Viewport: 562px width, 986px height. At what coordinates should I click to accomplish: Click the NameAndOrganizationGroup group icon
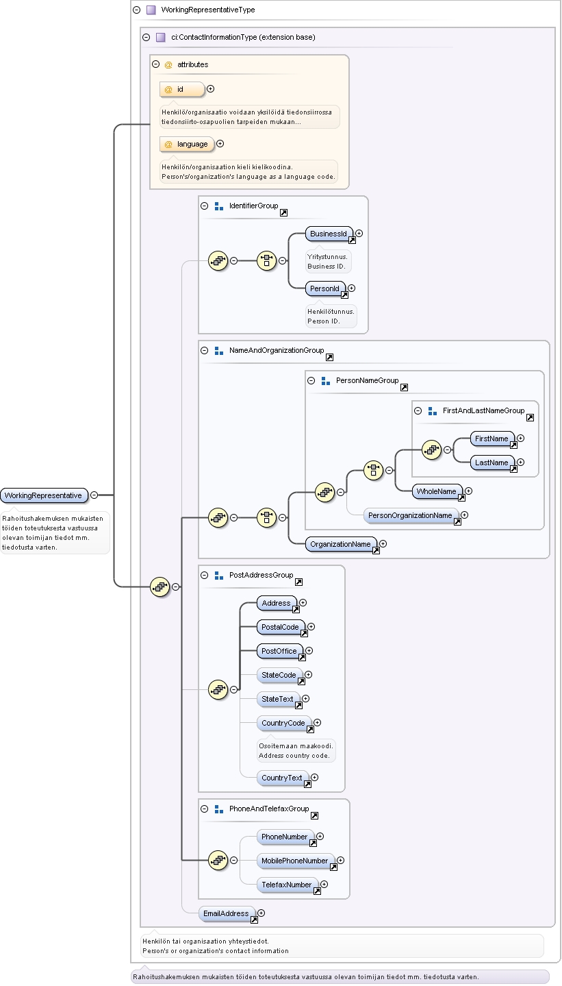click(x=219, y=350)
